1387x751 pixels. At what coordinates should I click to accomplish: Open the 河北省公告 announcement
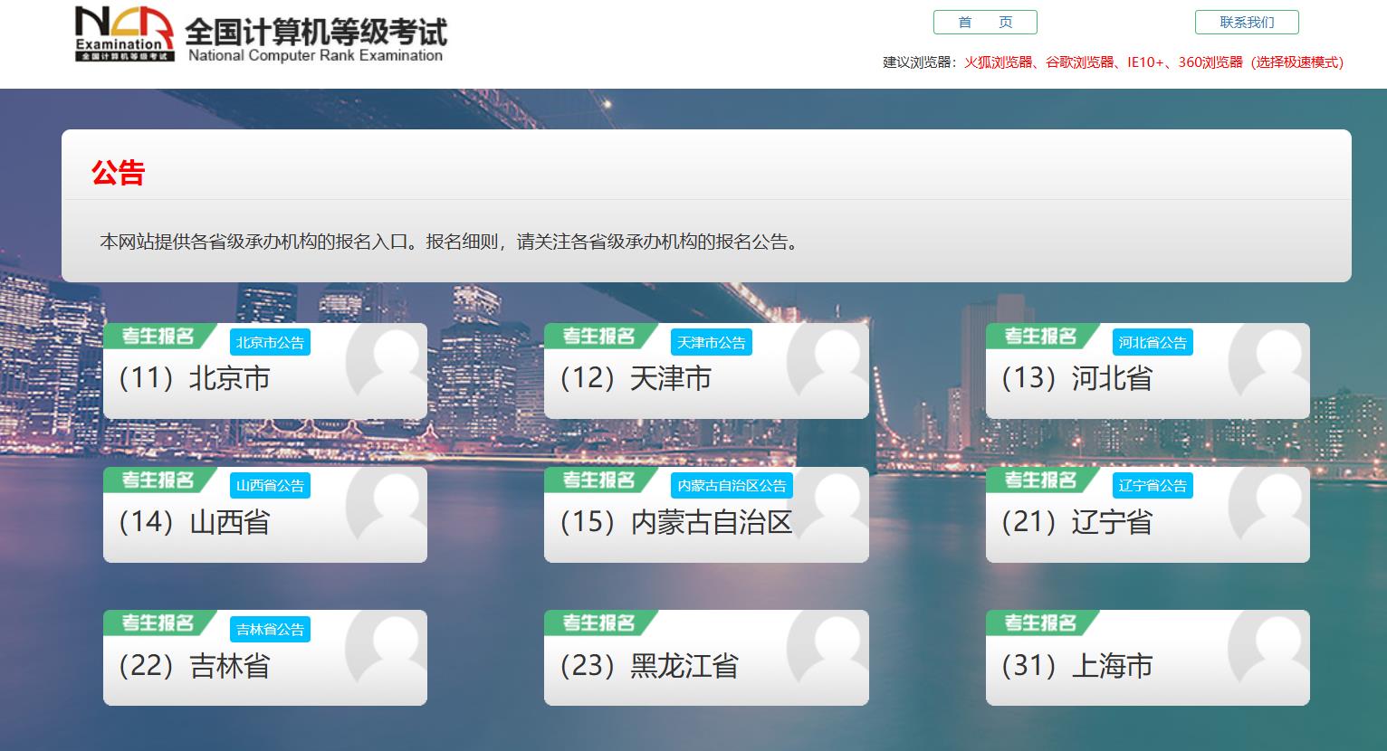tap(1153, 341)
